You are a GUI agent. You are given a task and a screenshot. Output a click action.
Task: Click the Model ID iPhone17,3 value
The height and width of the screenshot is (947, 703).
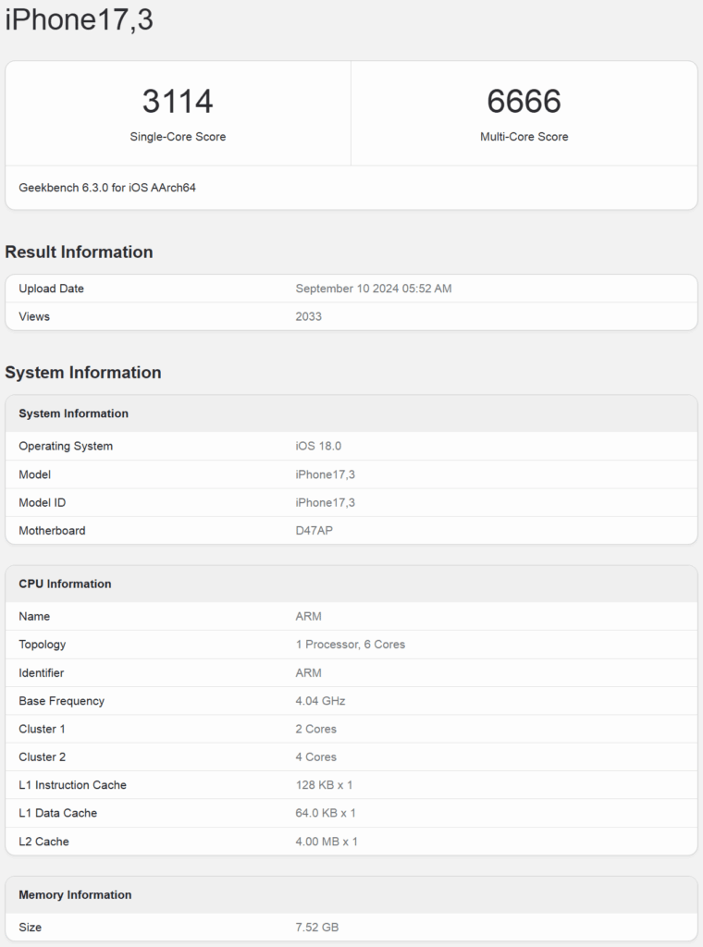click(325, 502)
